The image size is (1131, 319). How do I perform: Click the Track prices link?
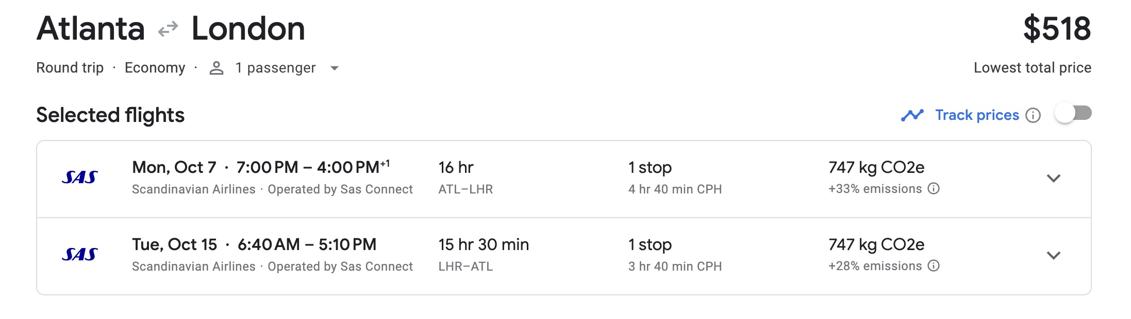[976, 114]
